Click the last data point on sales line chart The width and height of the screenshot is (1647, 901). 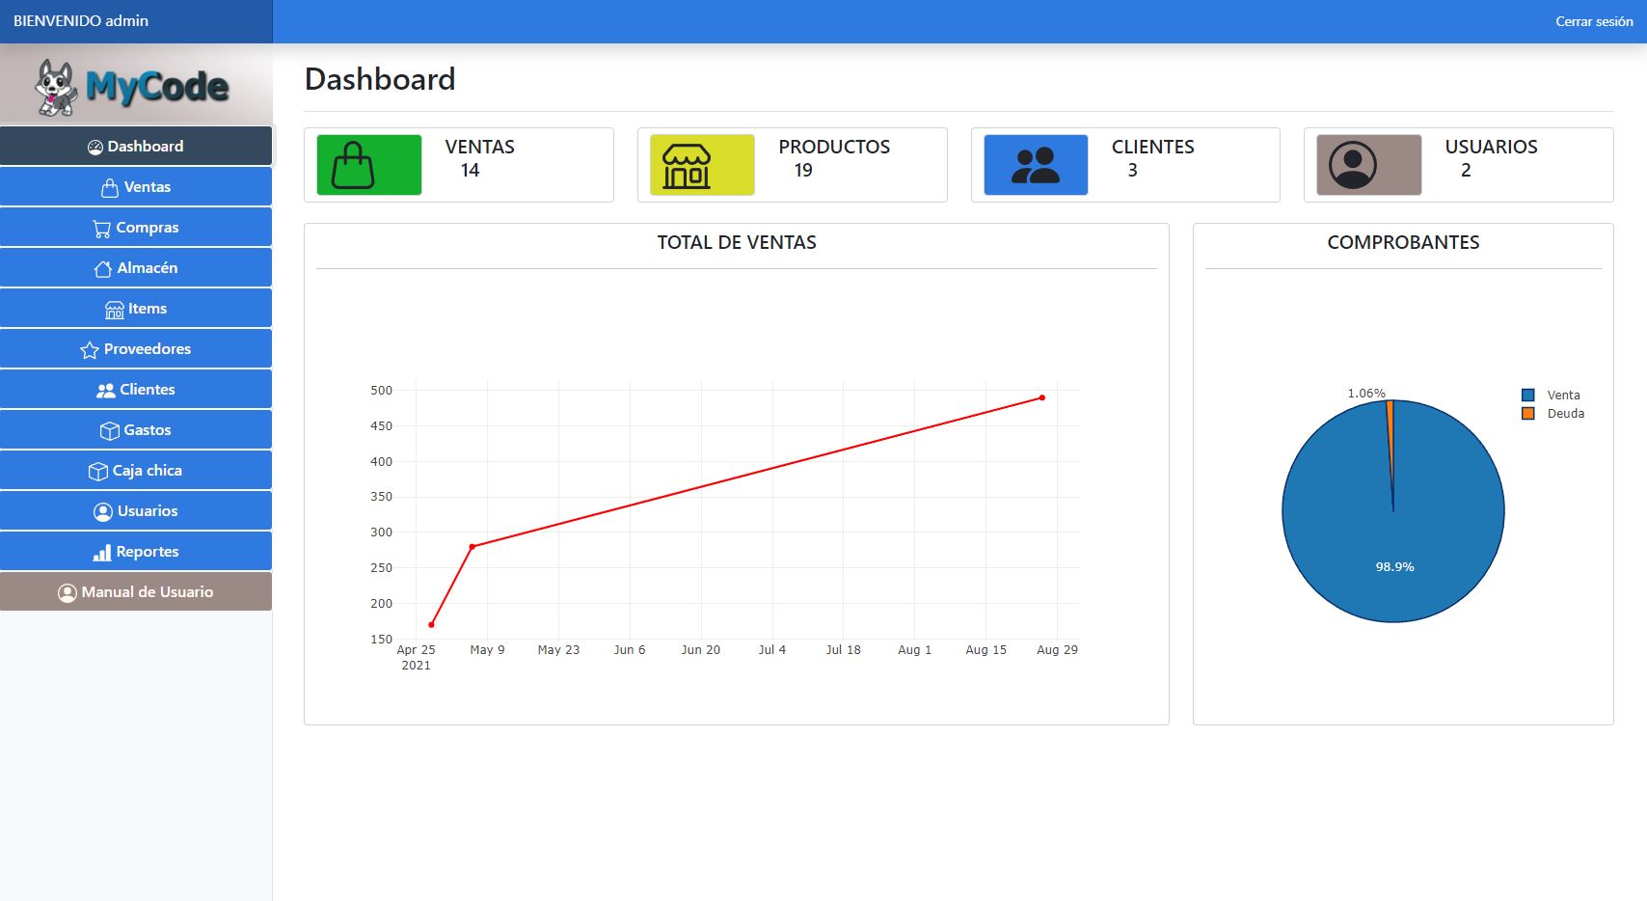1041,397
